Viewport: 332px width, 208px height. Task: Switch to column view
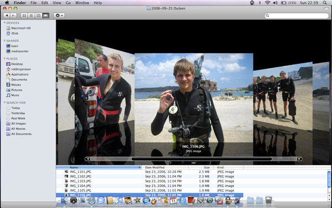(x=38, y=16)
